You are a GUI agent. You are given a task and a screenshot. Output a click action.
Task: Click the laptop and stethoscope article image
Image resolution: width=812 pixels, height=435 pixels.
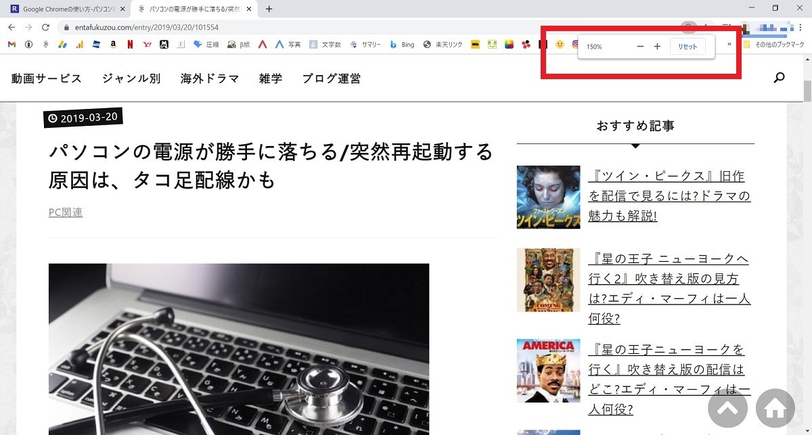239,349
